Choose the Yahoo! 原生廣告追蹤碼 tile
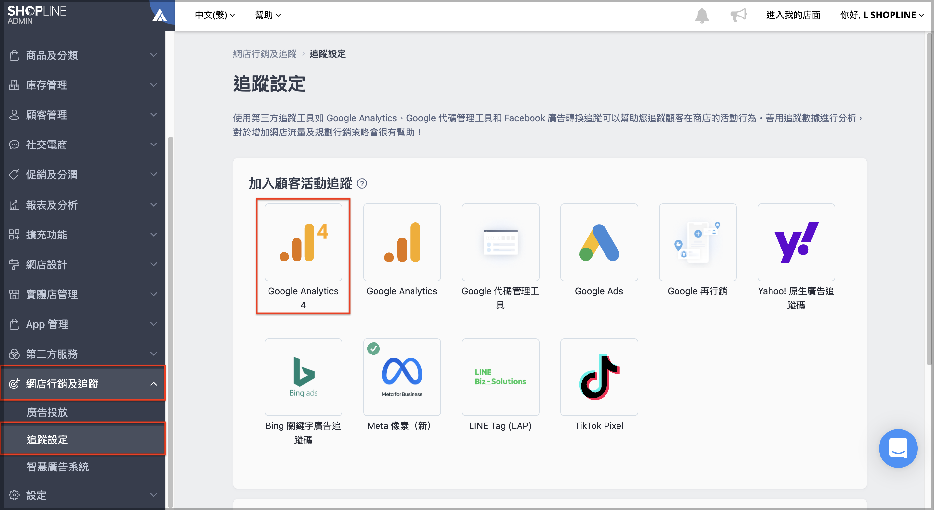934x510 pixels. coord(796,242)
